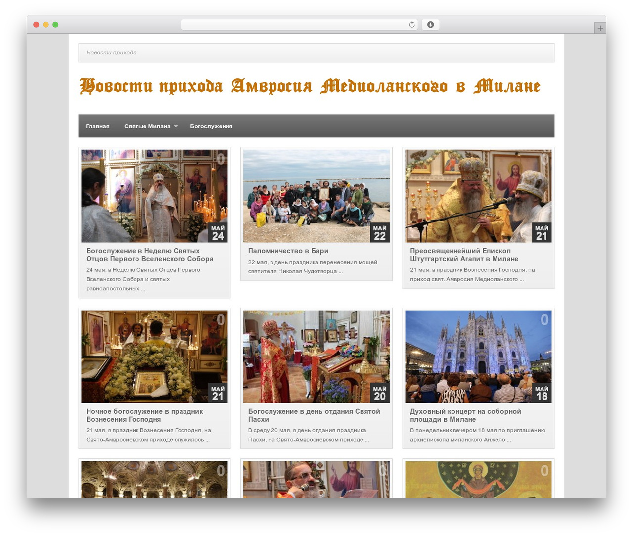Click the excerpt ending 'Свято-Амвросиевском приходе служилось ...'
The height and width of the screenshot is (536, 633).
point(148,435)
